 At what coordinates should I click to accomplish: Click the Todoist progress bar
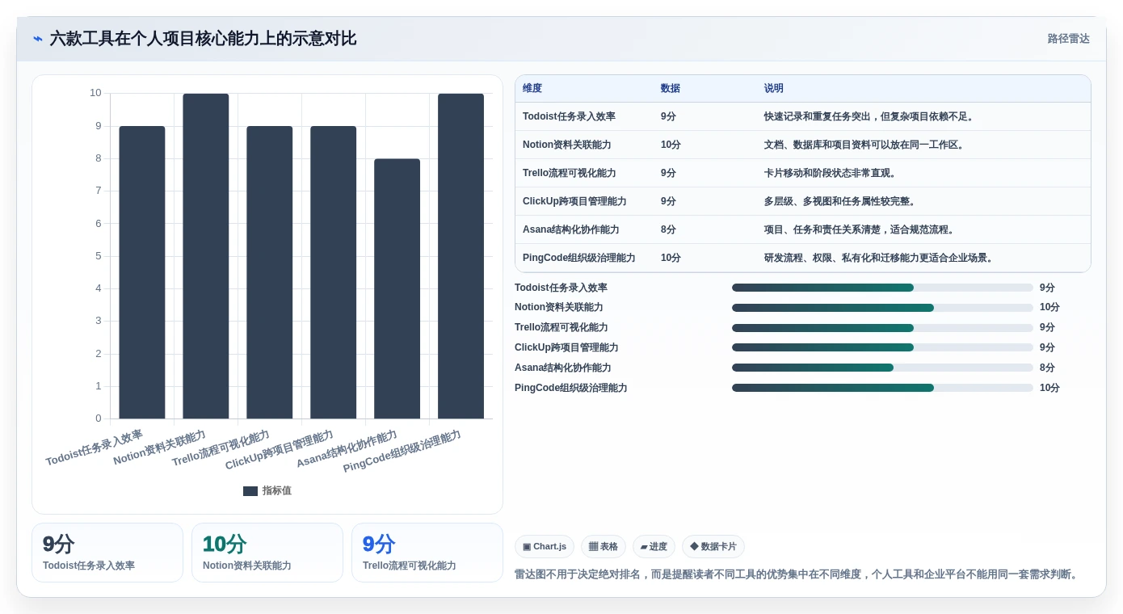[882, 288]
